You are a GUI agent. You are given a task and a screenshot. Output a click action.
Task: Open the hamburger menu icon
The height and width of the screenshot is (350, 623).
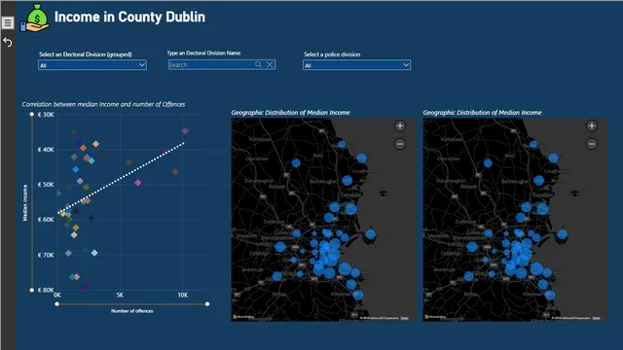[8, 23]
